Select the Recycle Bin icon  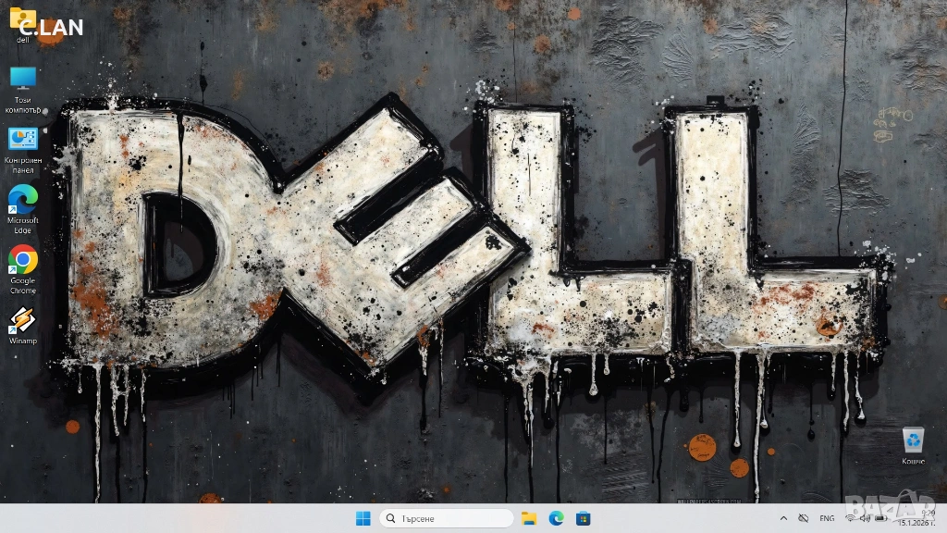tap(913, 440)
